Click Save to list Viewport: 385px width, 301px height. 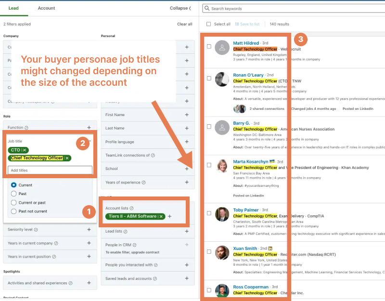pos(247,24)
